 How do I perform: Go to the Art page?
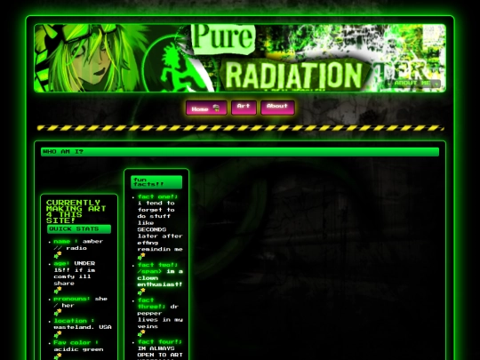[244, 108]
